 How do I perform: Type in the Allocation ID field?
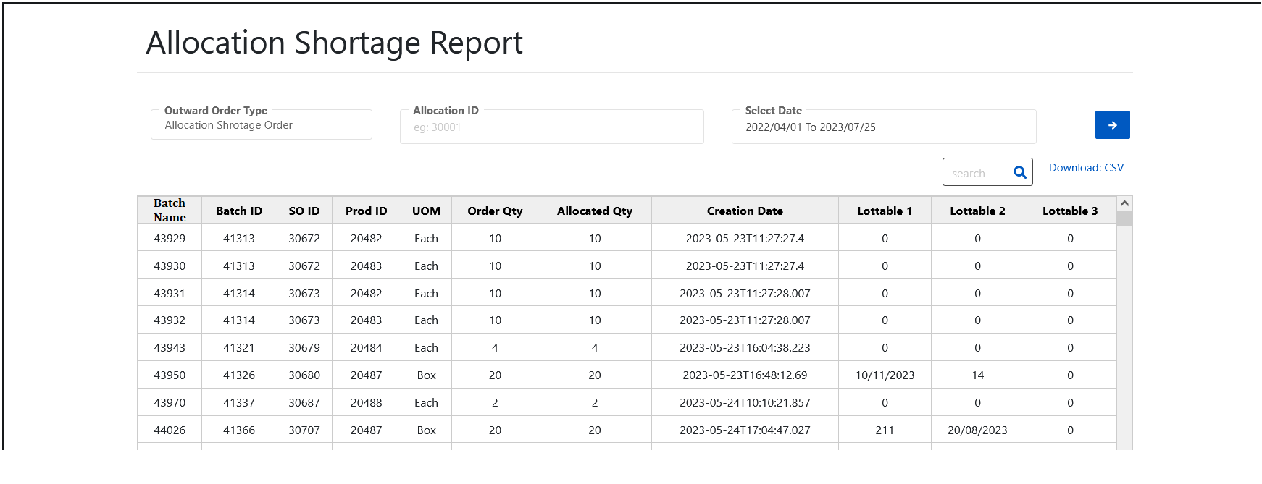tap(551, 127)
